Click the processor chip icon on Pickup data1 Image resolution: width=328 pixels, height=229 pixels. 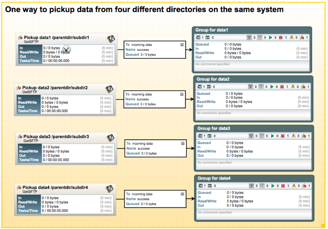point(111,39)
